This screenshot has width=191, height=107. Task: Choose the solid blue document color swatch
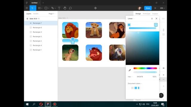coord(136,88)
